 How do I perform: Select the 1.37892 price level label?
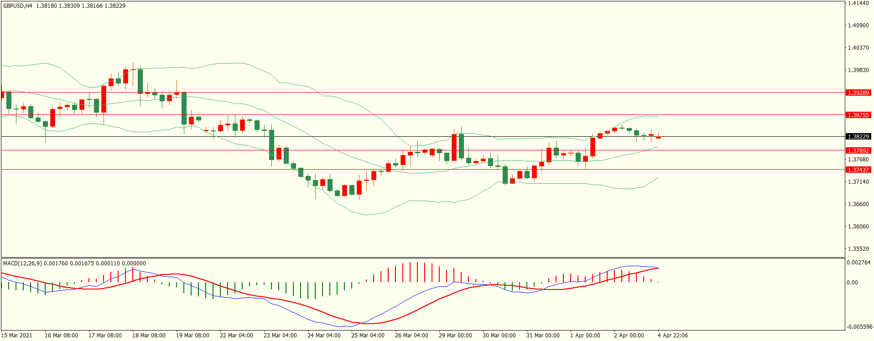point(858,150)
